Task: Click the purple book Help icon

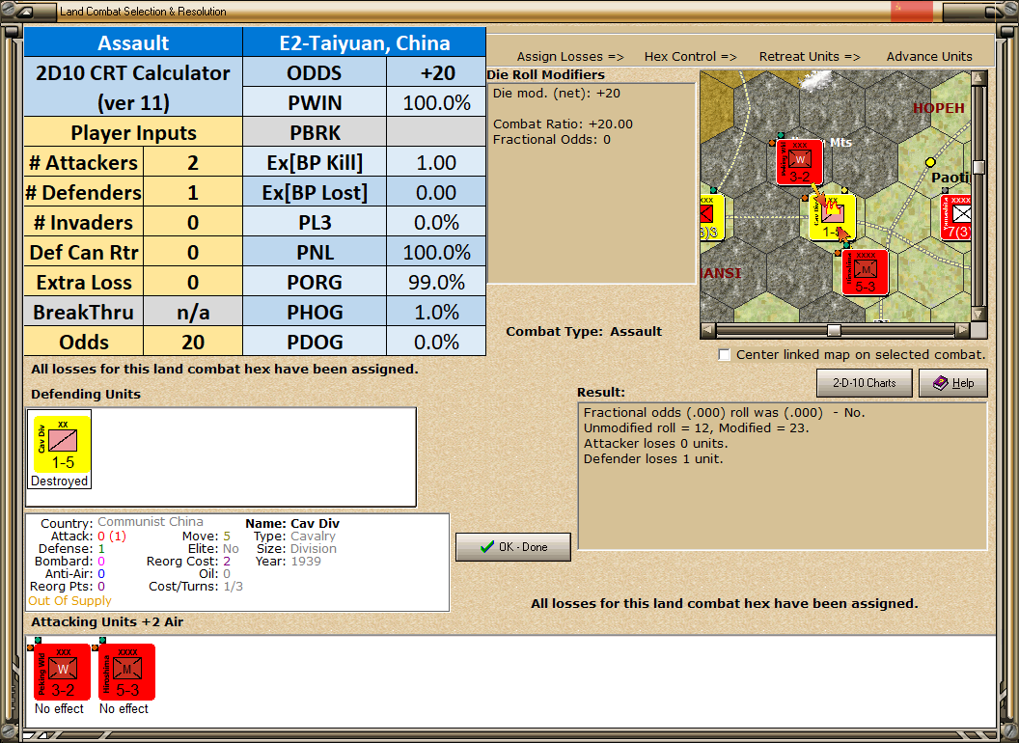Action: [941, 383]
